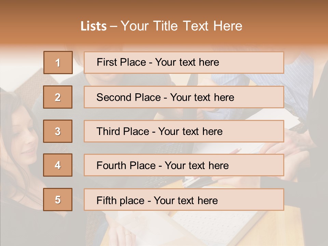Select the Second Place text bar
This screenshot has height=246, width=328.
pyautogui.click(x=184, y=97)
